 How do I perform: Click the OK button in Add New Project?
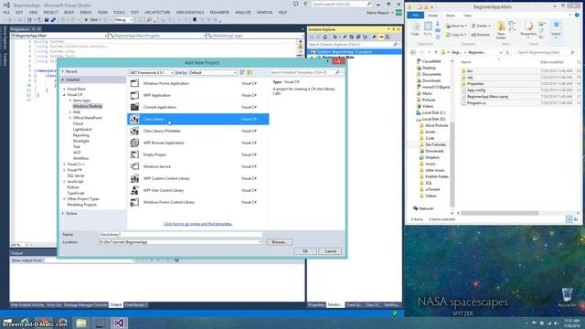pos(305,251)
